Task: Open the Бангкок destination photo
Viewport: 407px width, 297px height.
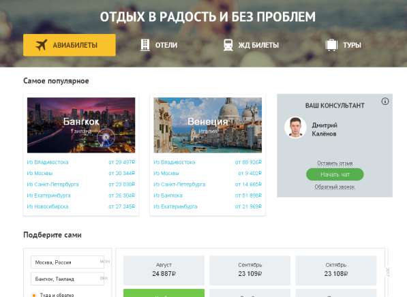Action: click(81, 125)
